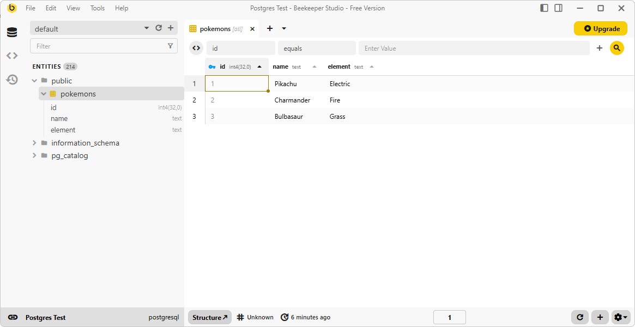Screen dimensions: 635x327
Task: Click the row count hash icon
Action: click(x=240, y=317)
